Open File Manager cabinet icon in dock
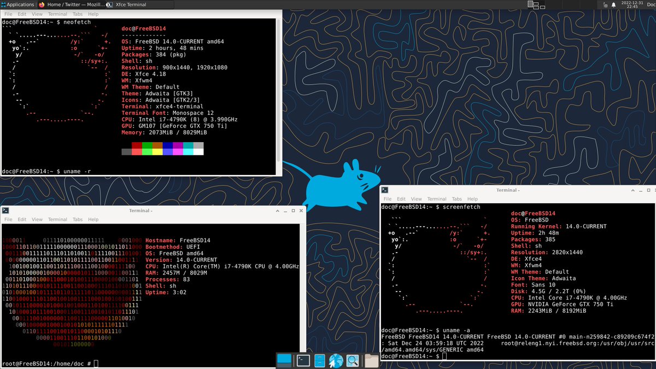656x369 pixels. 320,360
